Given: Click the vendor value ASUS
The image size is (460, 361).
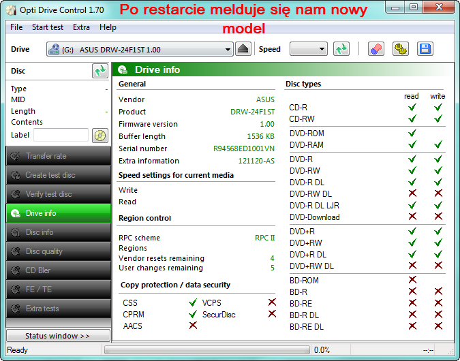Looking at the screenshot, I should pos(266,99).
